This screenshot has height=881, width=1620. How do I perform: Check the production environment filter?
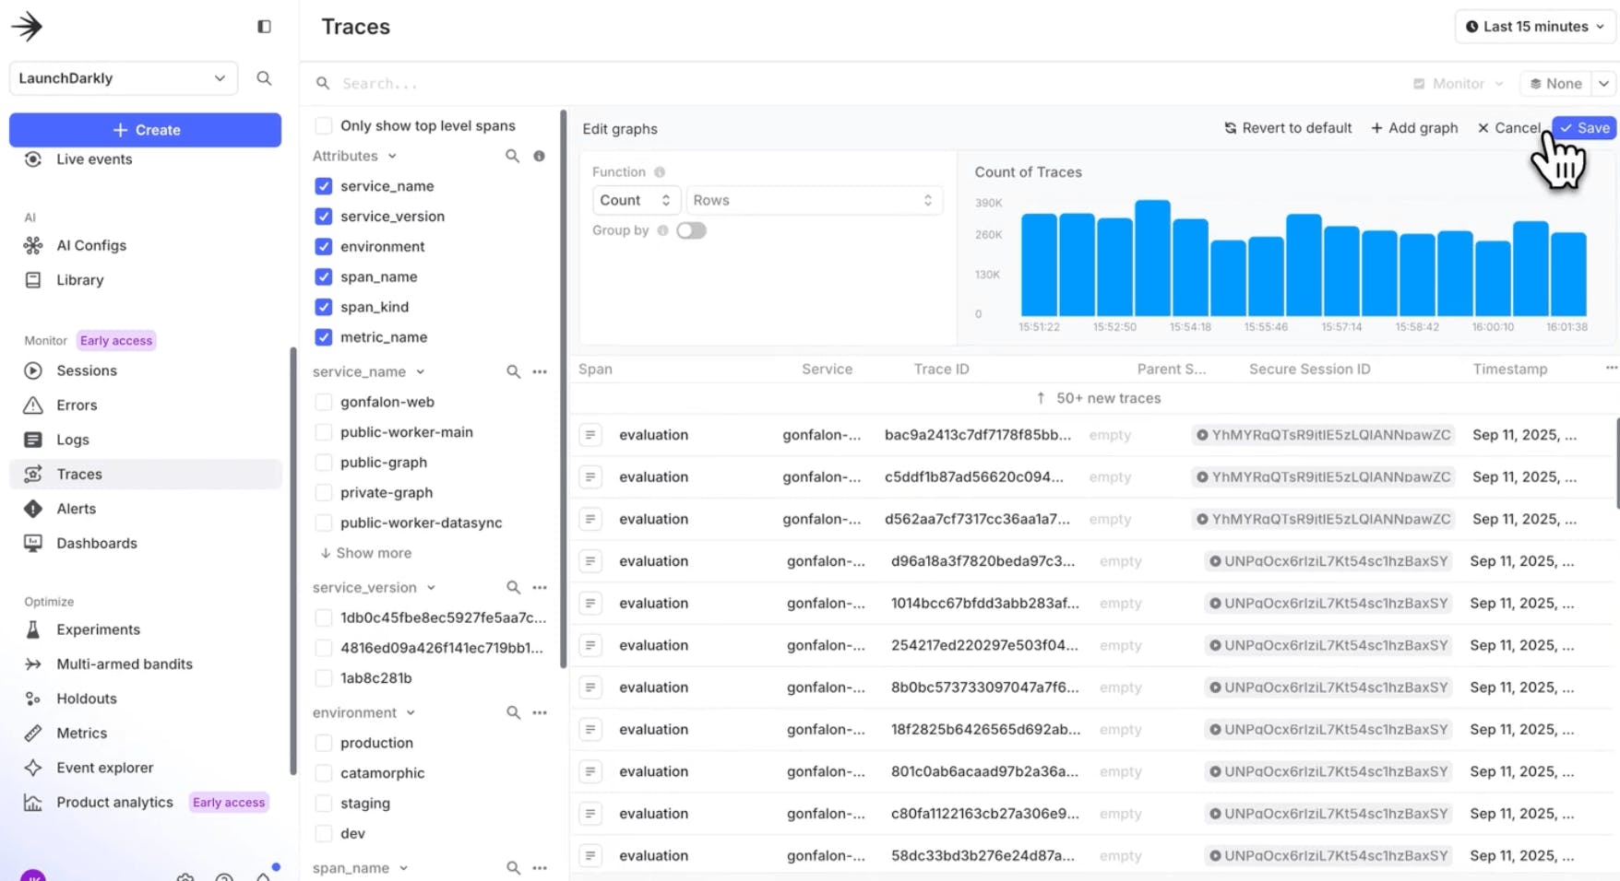(324, 743)
